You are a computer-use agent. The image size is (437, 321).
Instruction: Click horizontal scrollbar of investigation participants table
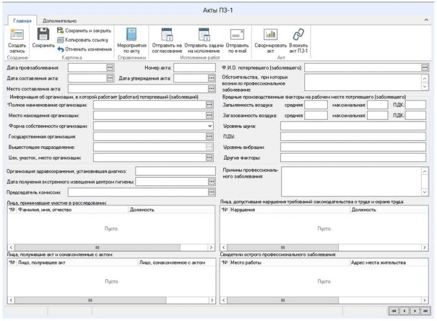pyautogui.click(x=97, y=248)
